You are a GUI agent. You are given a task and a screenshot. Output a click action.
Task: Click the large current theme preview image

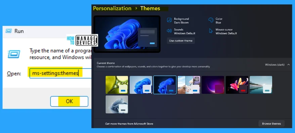pos(127,34)
